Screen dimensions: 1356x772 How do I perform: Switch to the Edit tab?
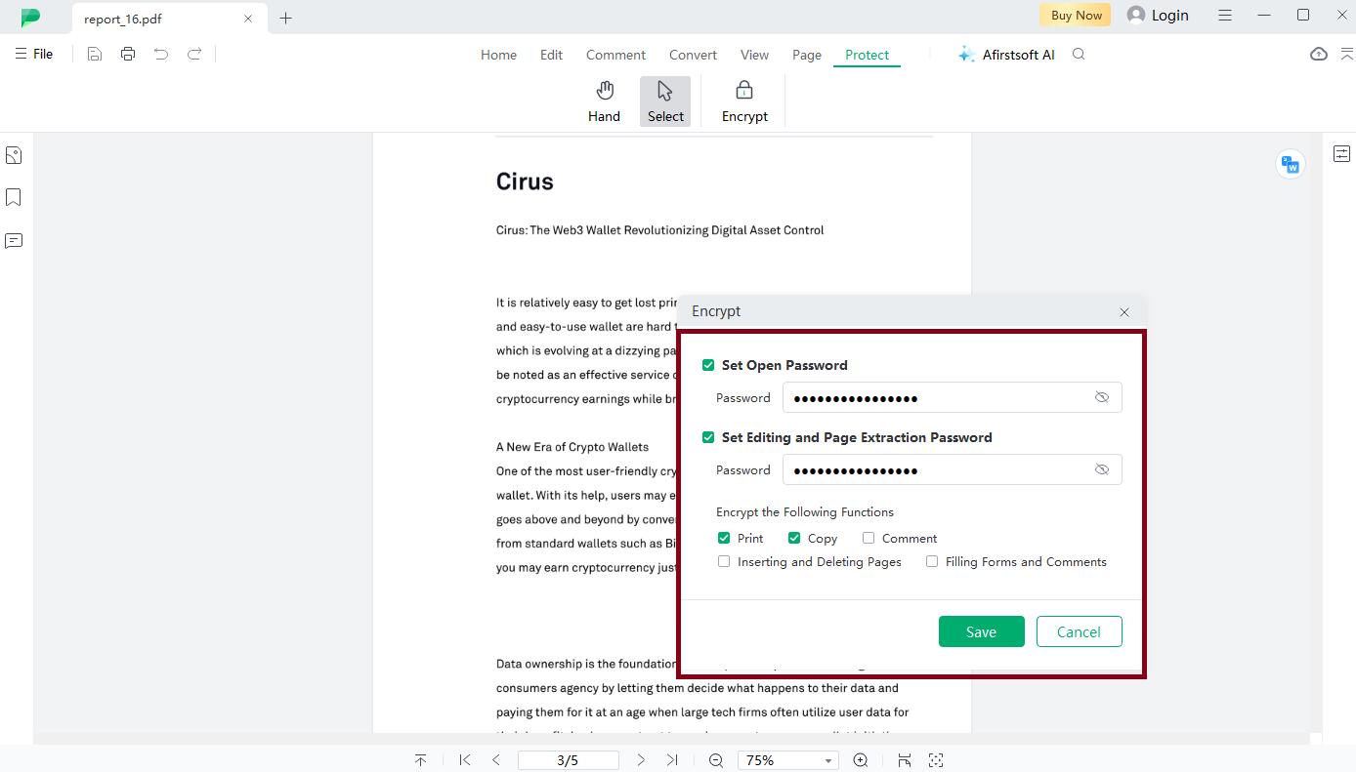tap(551, 55)
